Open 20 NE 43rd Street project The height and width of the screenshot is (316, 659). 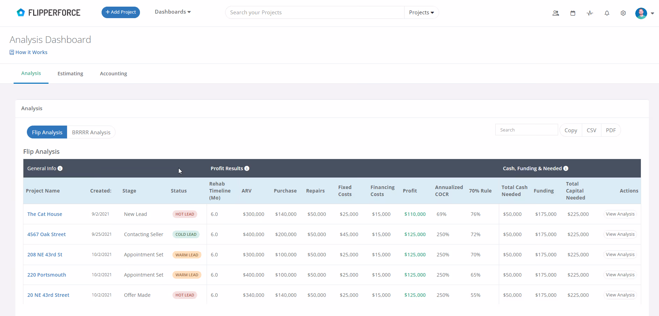pyautogui.click(x=48, y=295)
